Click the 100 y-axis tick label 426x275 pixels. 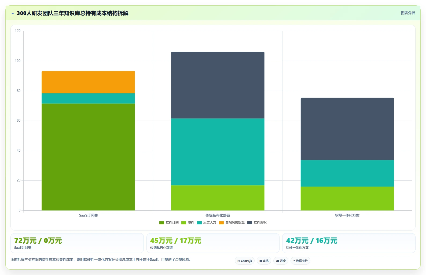click(x=18, y=61)
